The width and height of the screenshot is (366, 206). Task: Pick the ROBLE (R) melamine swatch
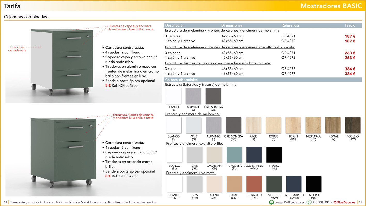coord(273,125)
